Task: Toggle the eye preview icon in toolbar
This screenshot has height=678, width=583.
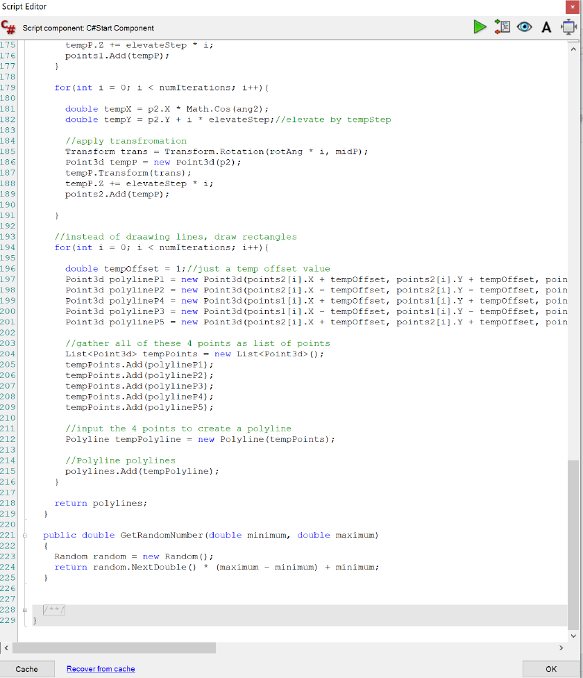Action: coord(524,27)
